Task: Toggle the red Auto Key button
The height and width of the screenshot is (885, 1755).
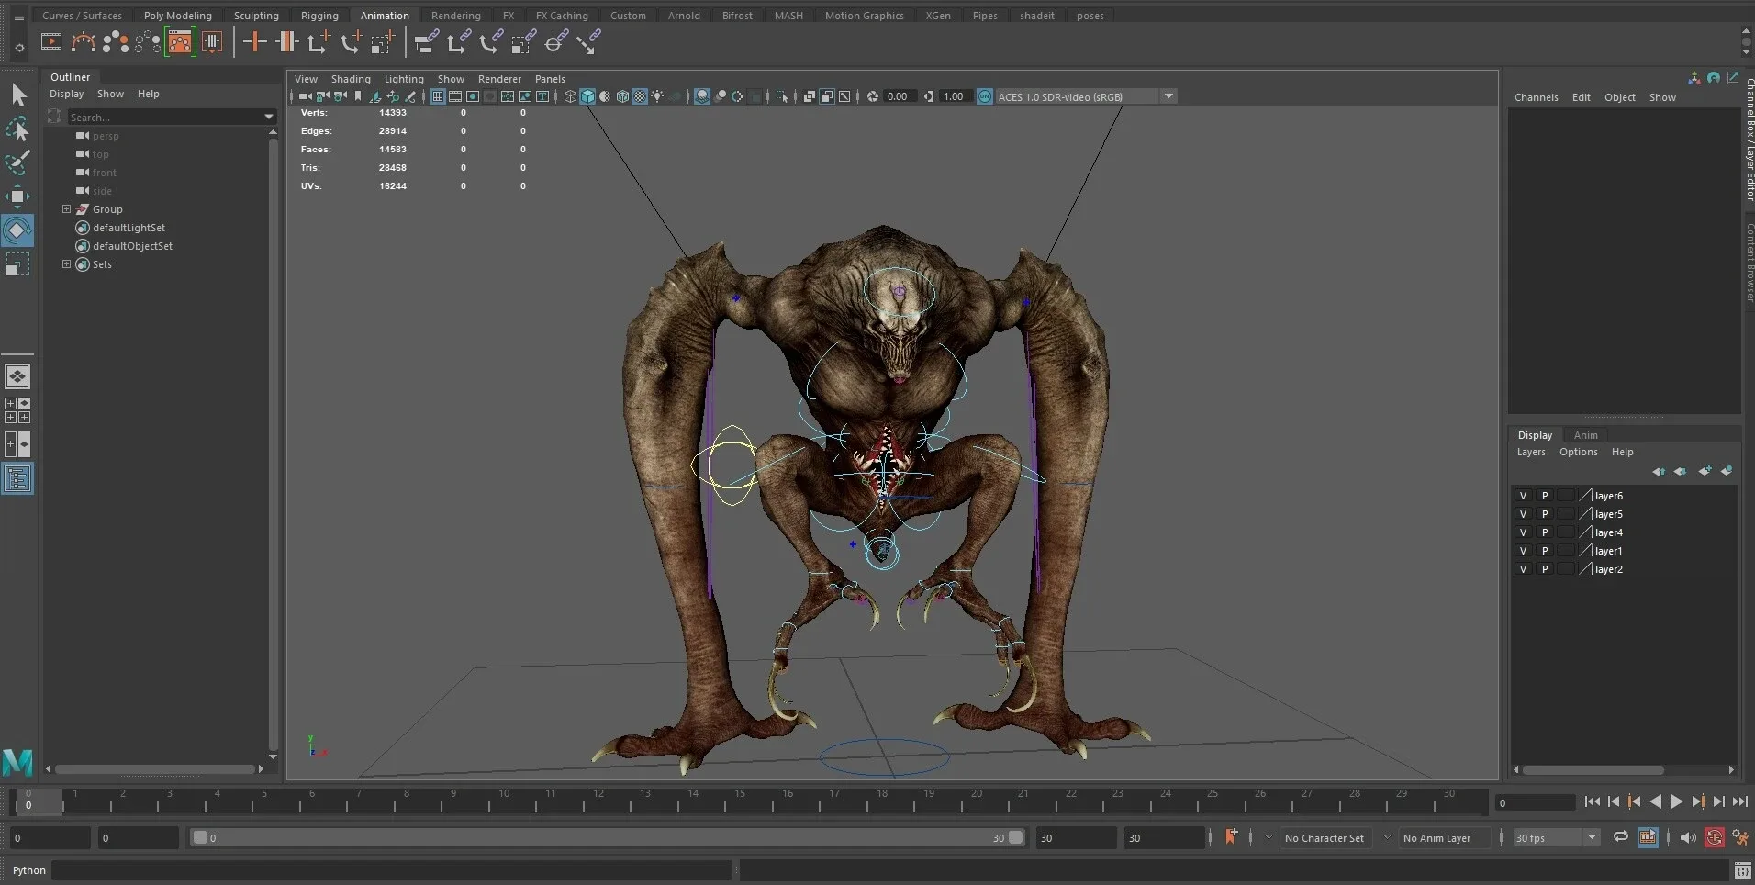Action: [x=1715, y=837]
